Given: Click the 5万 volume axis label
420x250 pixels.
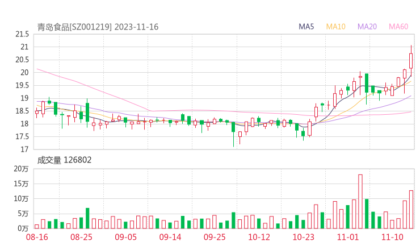Looking at the screenshot, I should tap(23, 214).
